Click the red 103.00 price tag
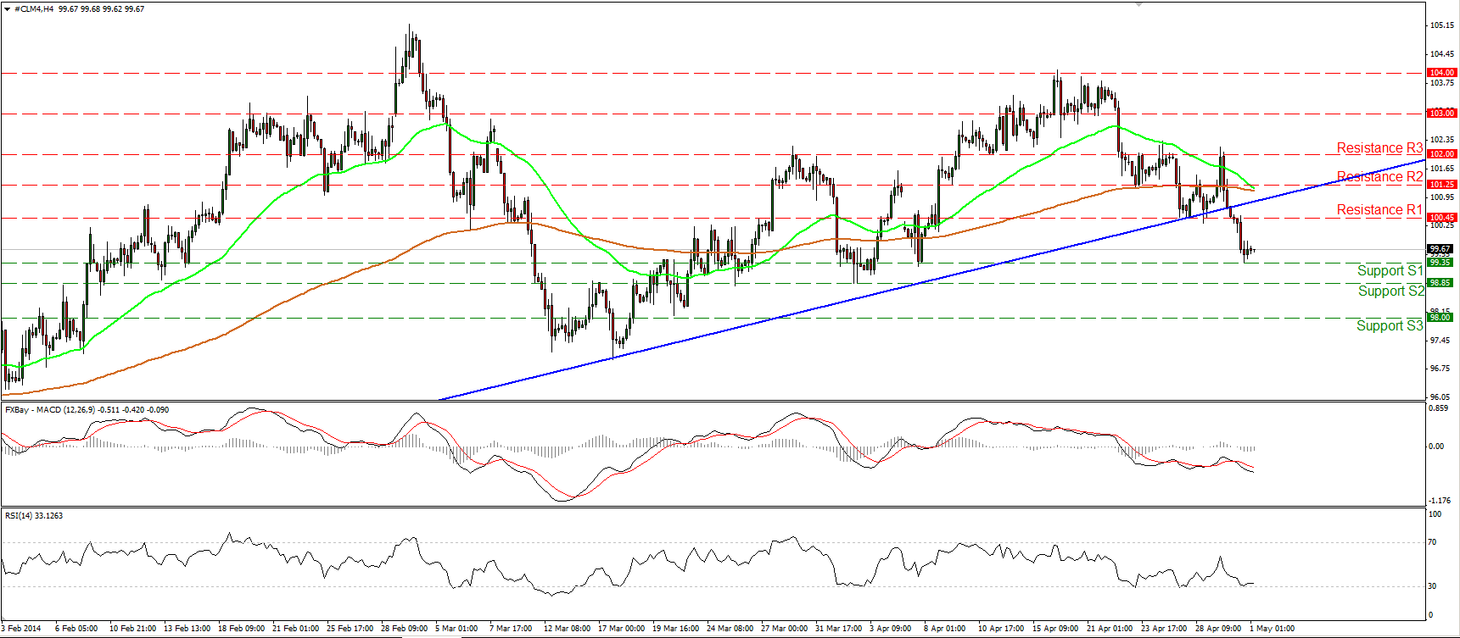The height and width of the screenshot is (638, 1460). coord(1442,113)
